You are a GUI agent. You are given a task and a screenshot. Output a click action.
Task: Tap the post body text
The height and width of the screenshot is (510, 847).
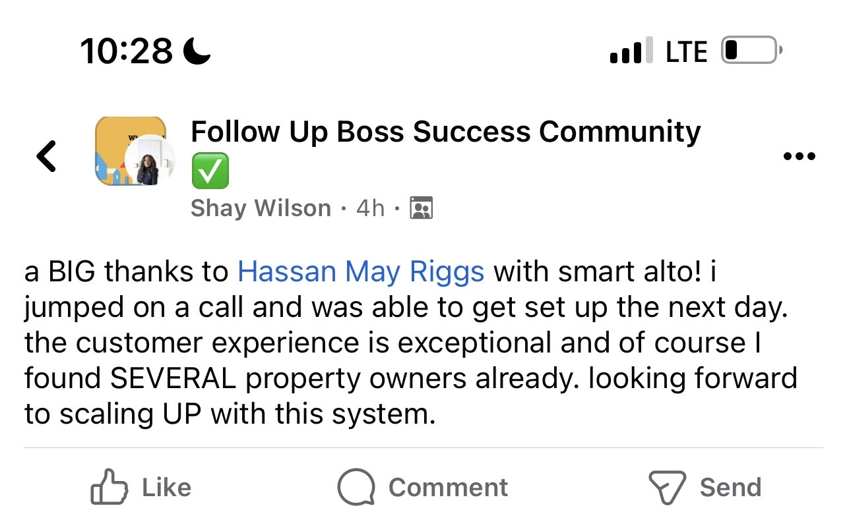(x=409, y=343)
